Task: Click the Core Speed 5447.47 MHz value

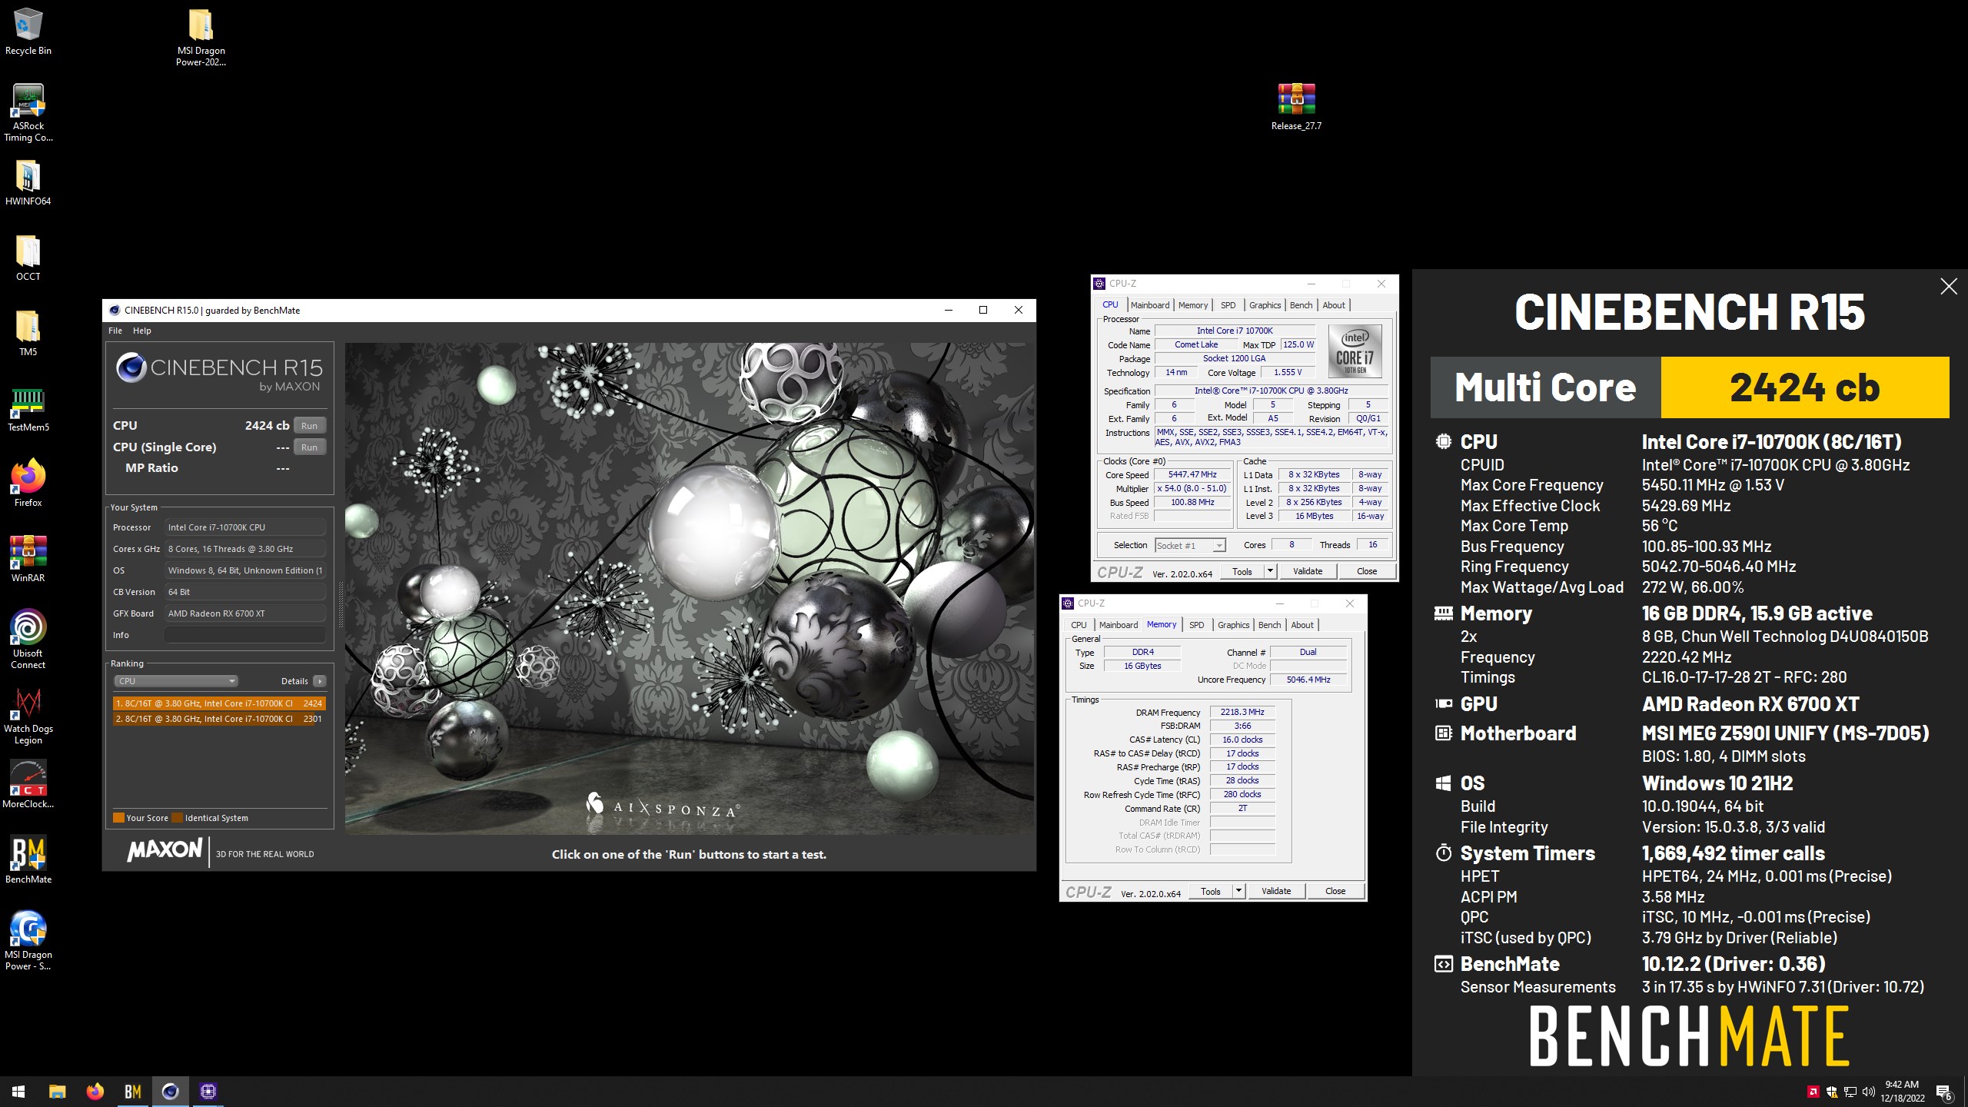Action: [1192, 474]
